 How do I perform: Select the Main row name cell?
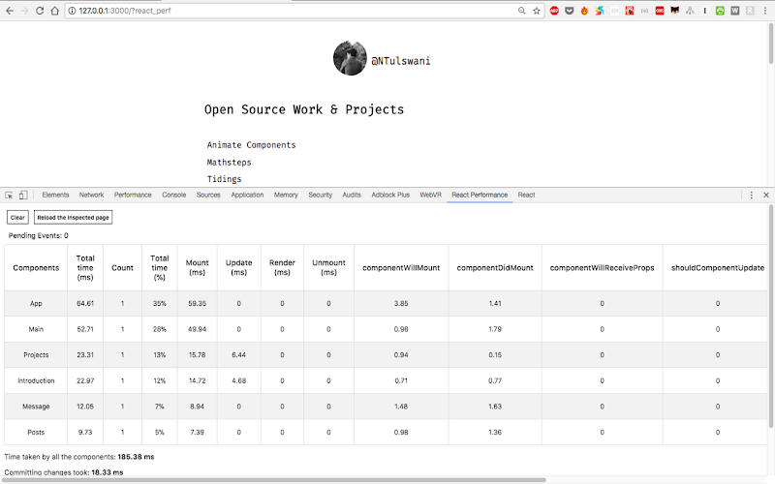36,329
